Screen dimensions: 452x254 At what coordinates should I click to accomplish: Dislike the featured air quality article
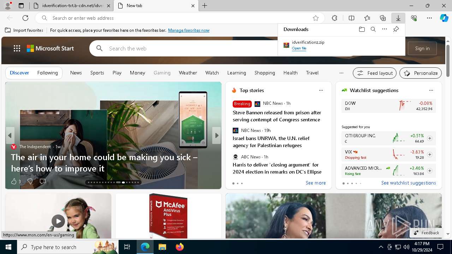(x=30, y=181)
